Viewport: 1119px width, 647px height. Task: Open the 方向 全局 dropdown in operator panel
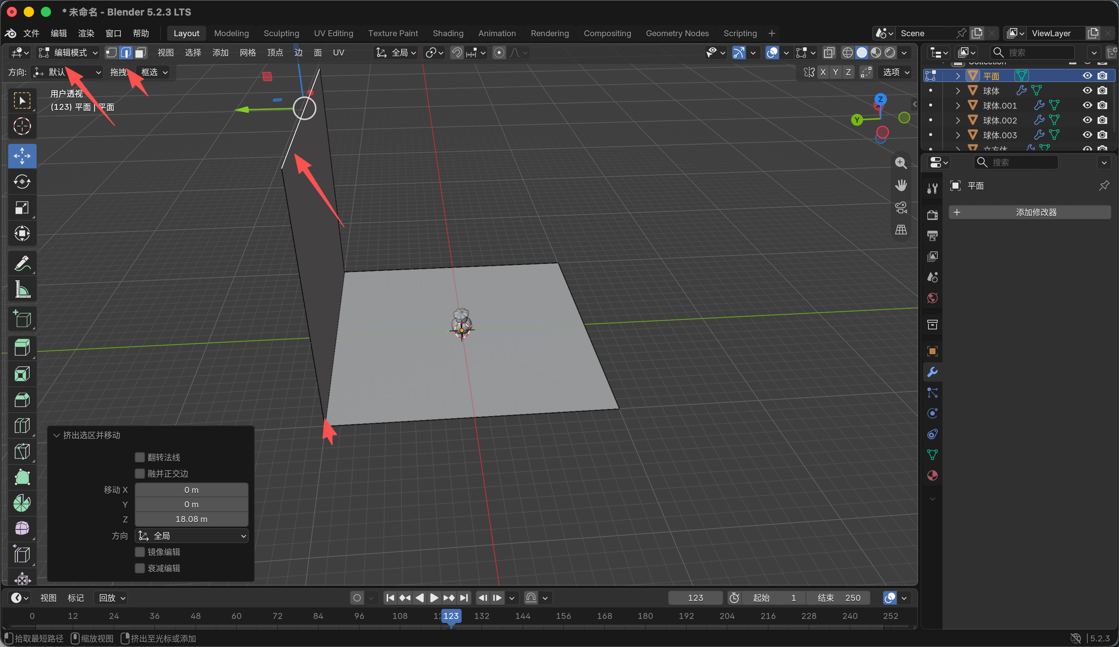[191, 536]
